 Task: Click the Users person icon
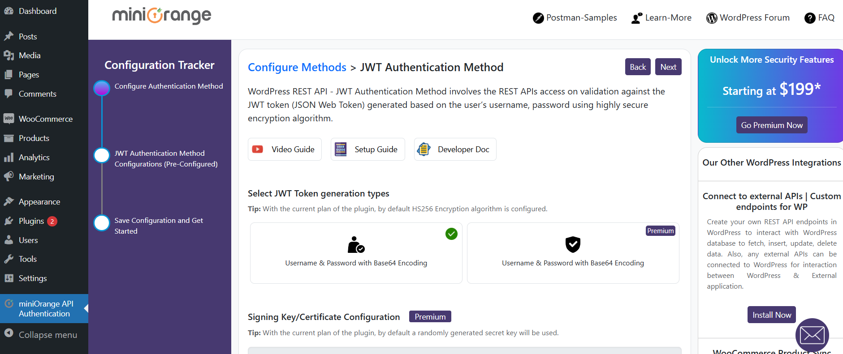pos(9,240)
